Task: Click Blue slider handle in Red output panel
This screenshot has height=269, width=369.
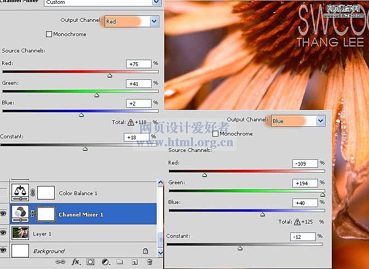Action: (x=82, y=115)
